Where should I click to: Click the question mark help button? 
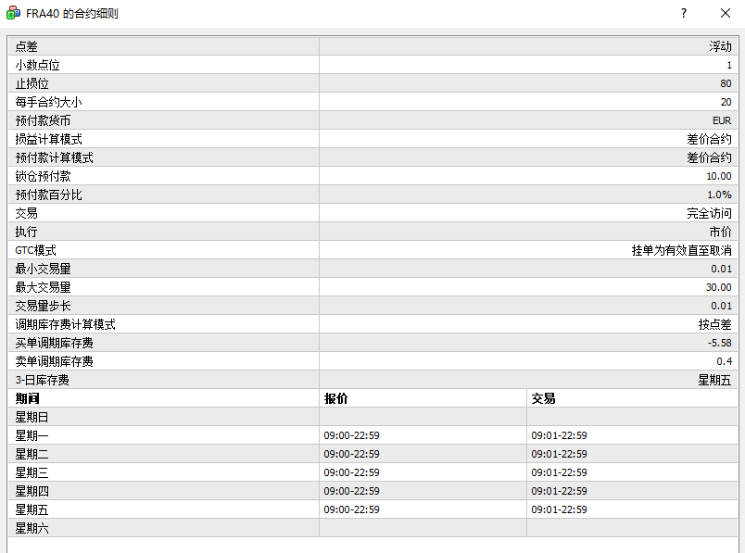684,13
